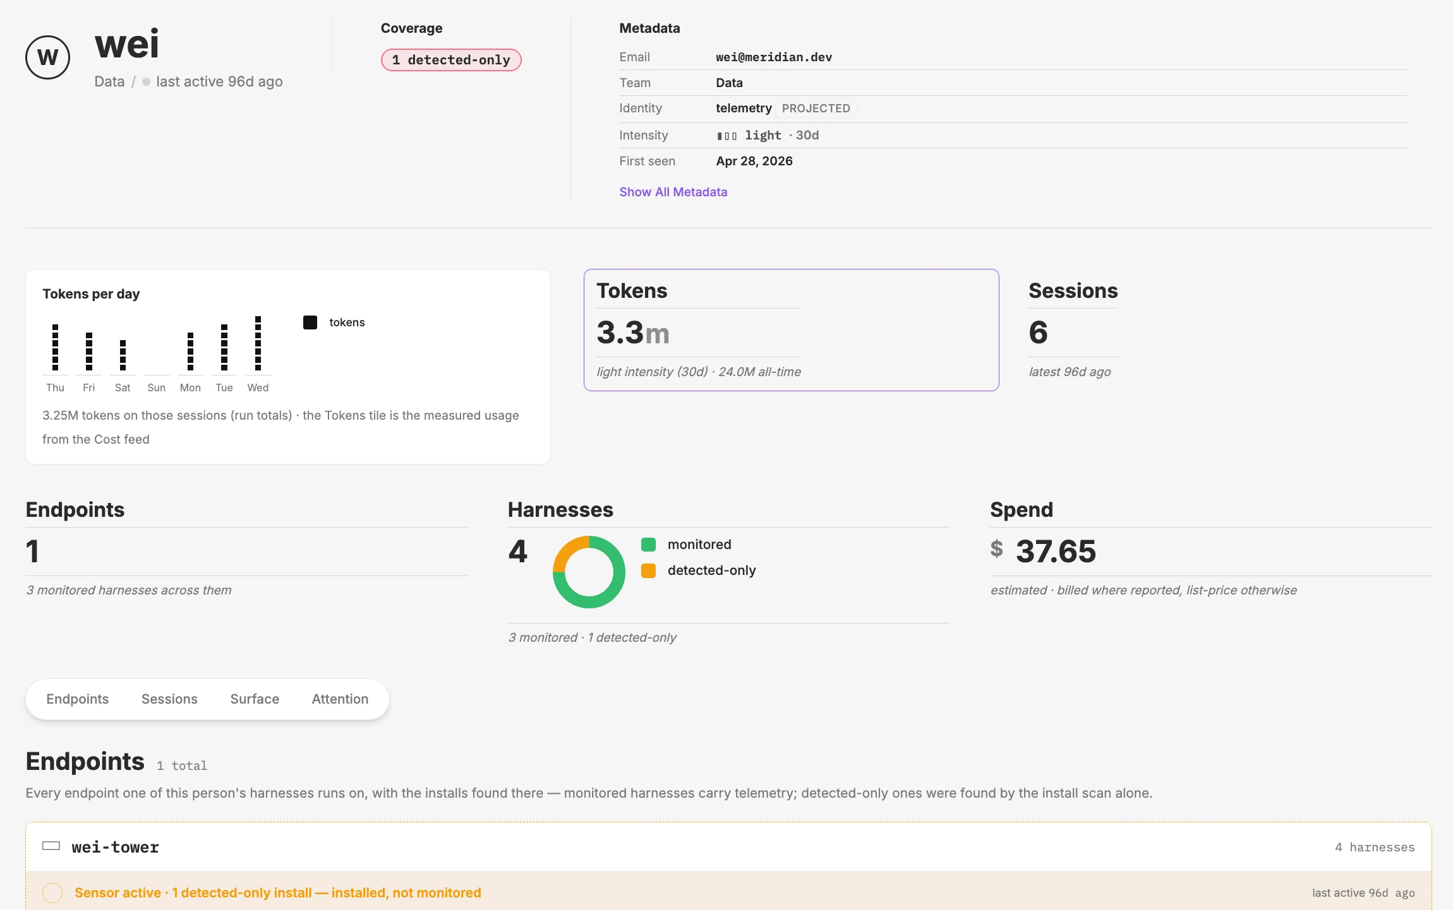The width and height of the screenshot is (1453, 910).
Task: Click 'Sensor active · 1 detected-only install' notice
Action: (278, 893)
